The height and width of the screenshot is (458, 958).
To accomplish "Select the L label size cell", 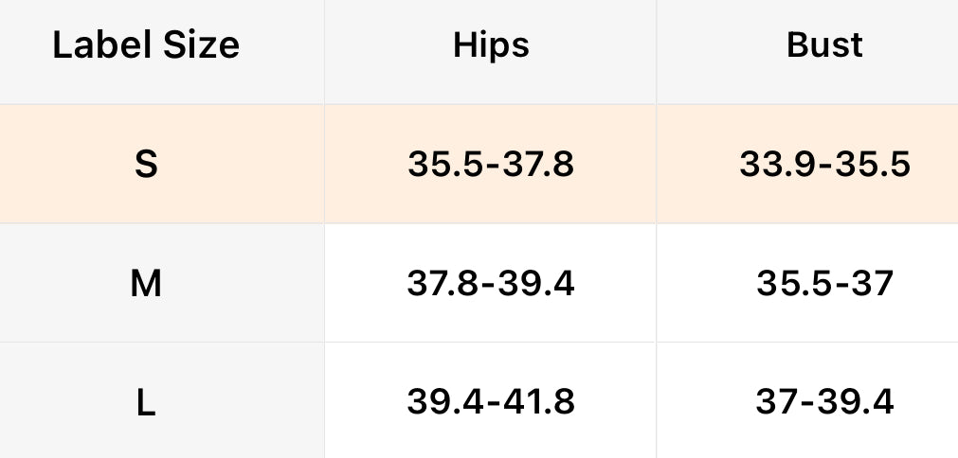I will (146, 402).
